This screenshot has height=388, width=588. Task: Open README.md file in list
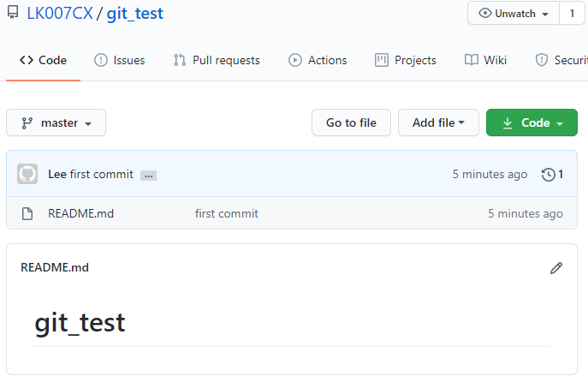[x=80, y=213]
